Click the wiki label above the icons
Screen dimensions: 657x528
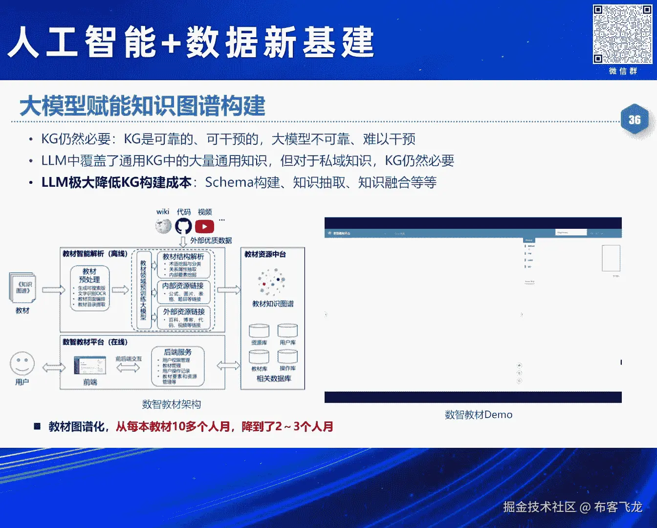pyautogui.click(x=163, y=212)
